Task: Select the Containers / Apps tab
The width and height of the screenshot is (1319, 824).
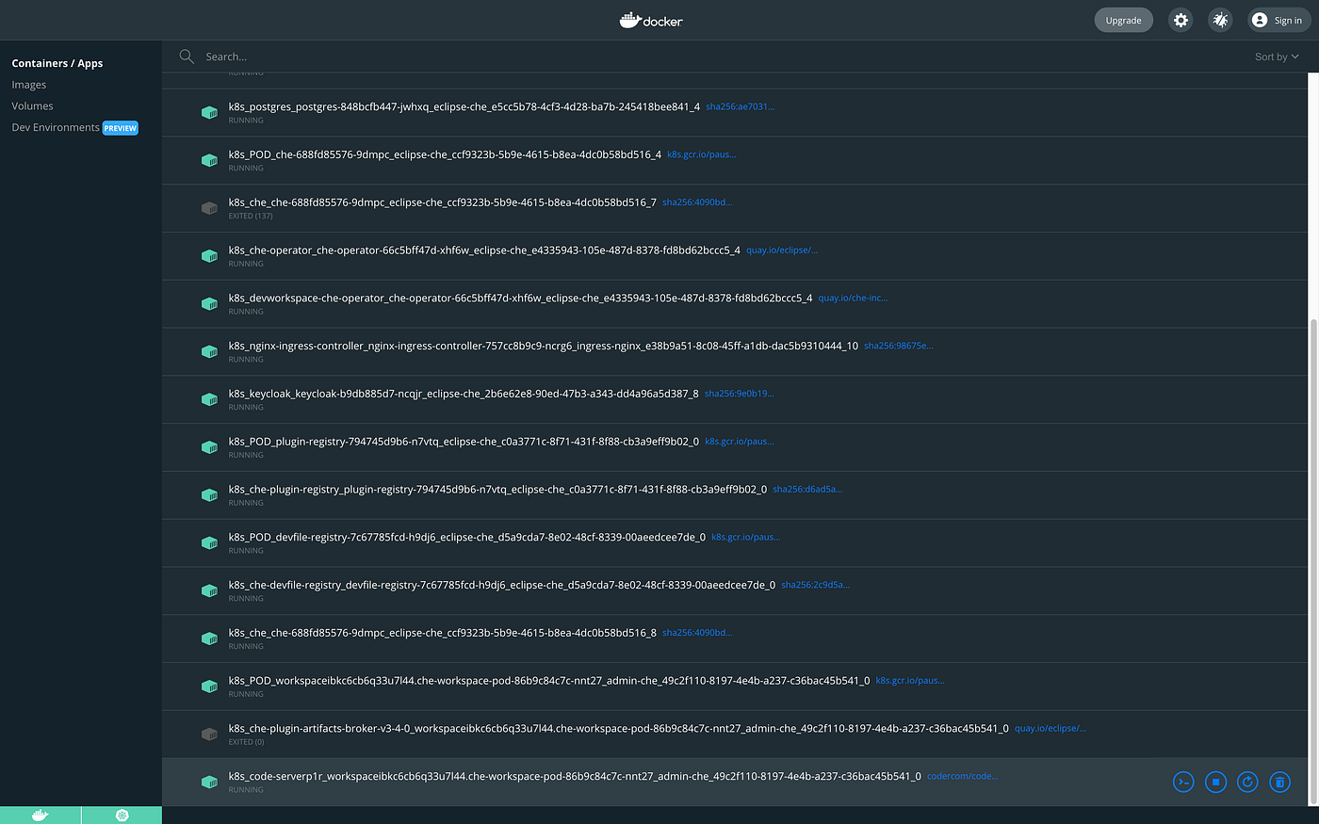Action: pyautogui.click(x=57, y=63)
